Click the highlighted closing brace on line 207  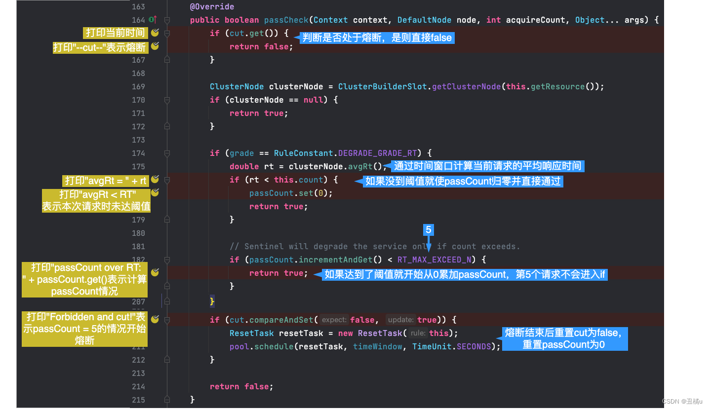tap(212, 301)
